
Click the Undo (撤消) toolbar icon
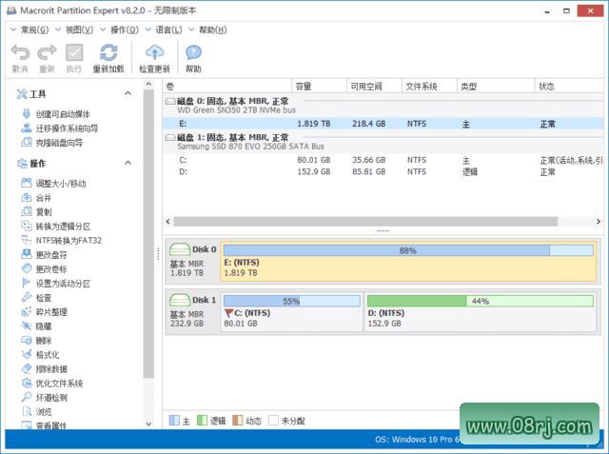(x=20, y=52)
